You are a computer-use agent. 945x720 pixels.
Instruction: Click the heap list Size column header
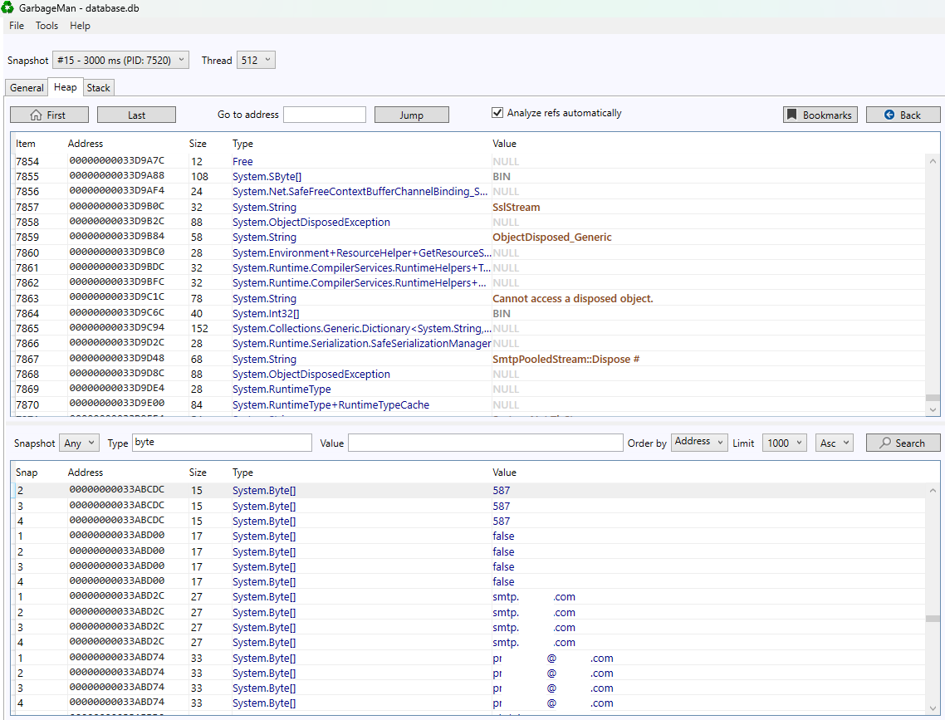(198, 144)
